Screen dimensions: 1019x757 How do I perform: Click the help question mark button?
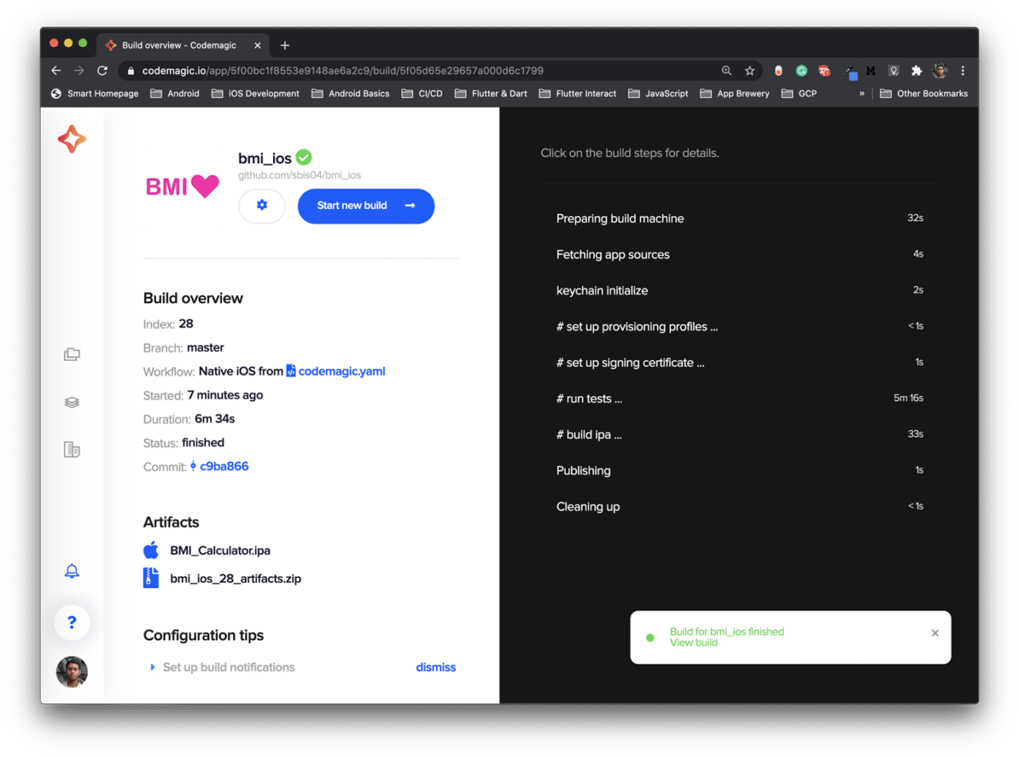[x=72, y=622]
